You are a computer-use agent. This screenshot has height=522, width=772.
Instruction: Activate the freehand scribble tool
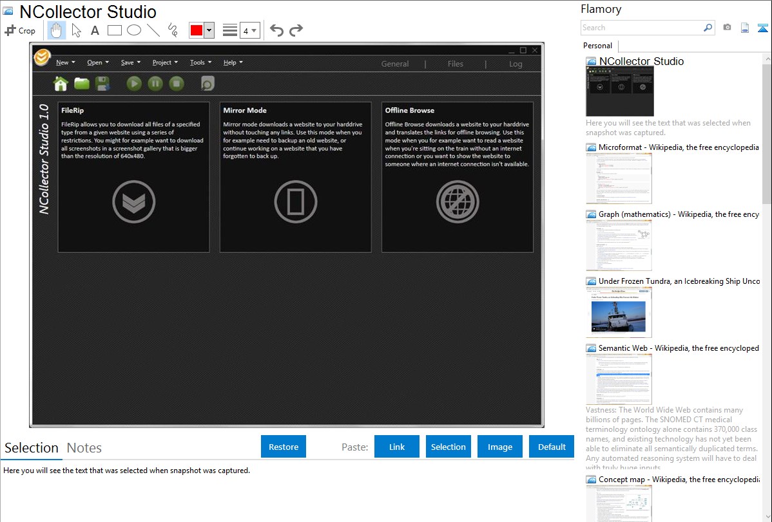172,30
